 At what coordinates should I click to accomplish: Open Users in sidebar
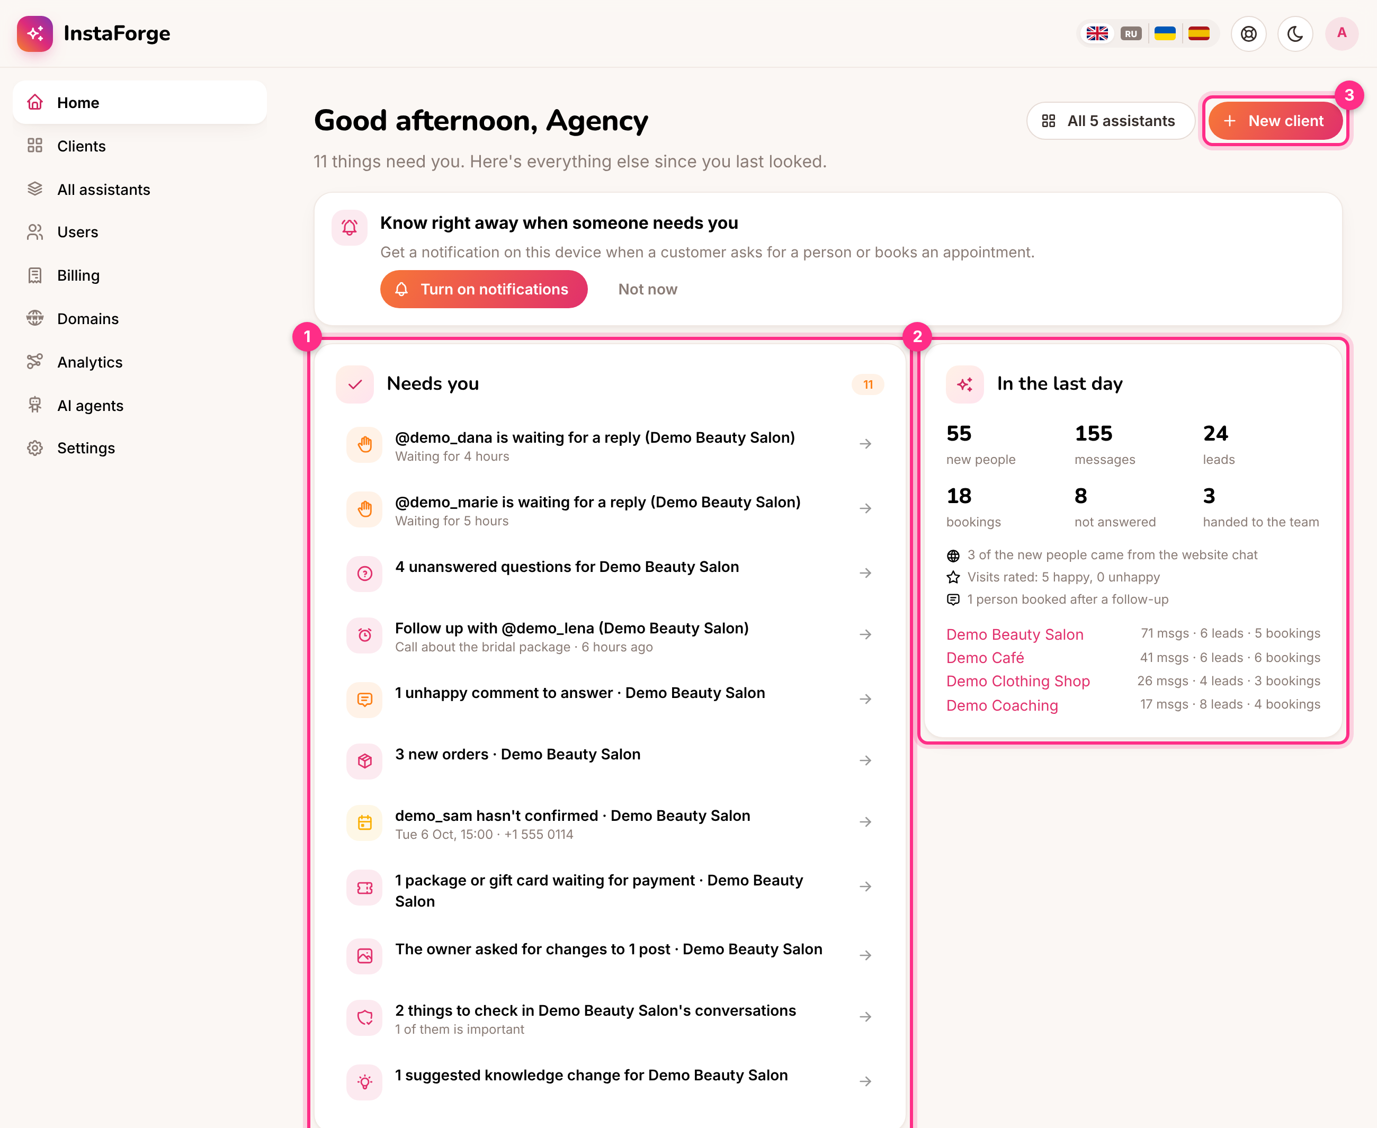coord(140,232)
